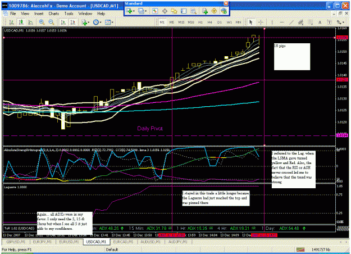Switch to candlestick chart display
This screenshot has width=351, height=254.
click(x=21, y=22)
